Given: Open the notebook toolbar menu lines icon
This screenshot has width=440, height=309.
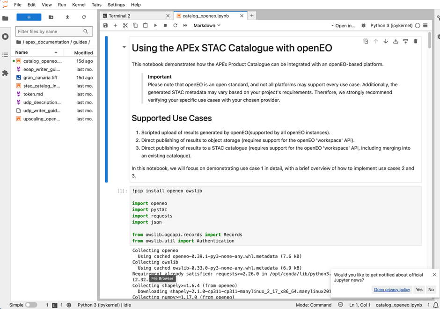Looking at the screenshot, I should pyautogui.click(x=425, y=26).
